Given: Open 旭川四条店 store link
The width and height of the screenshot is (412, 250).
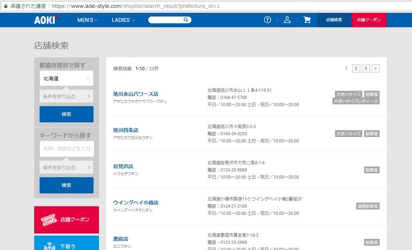Looking at the screenshot, I should 126,130.
